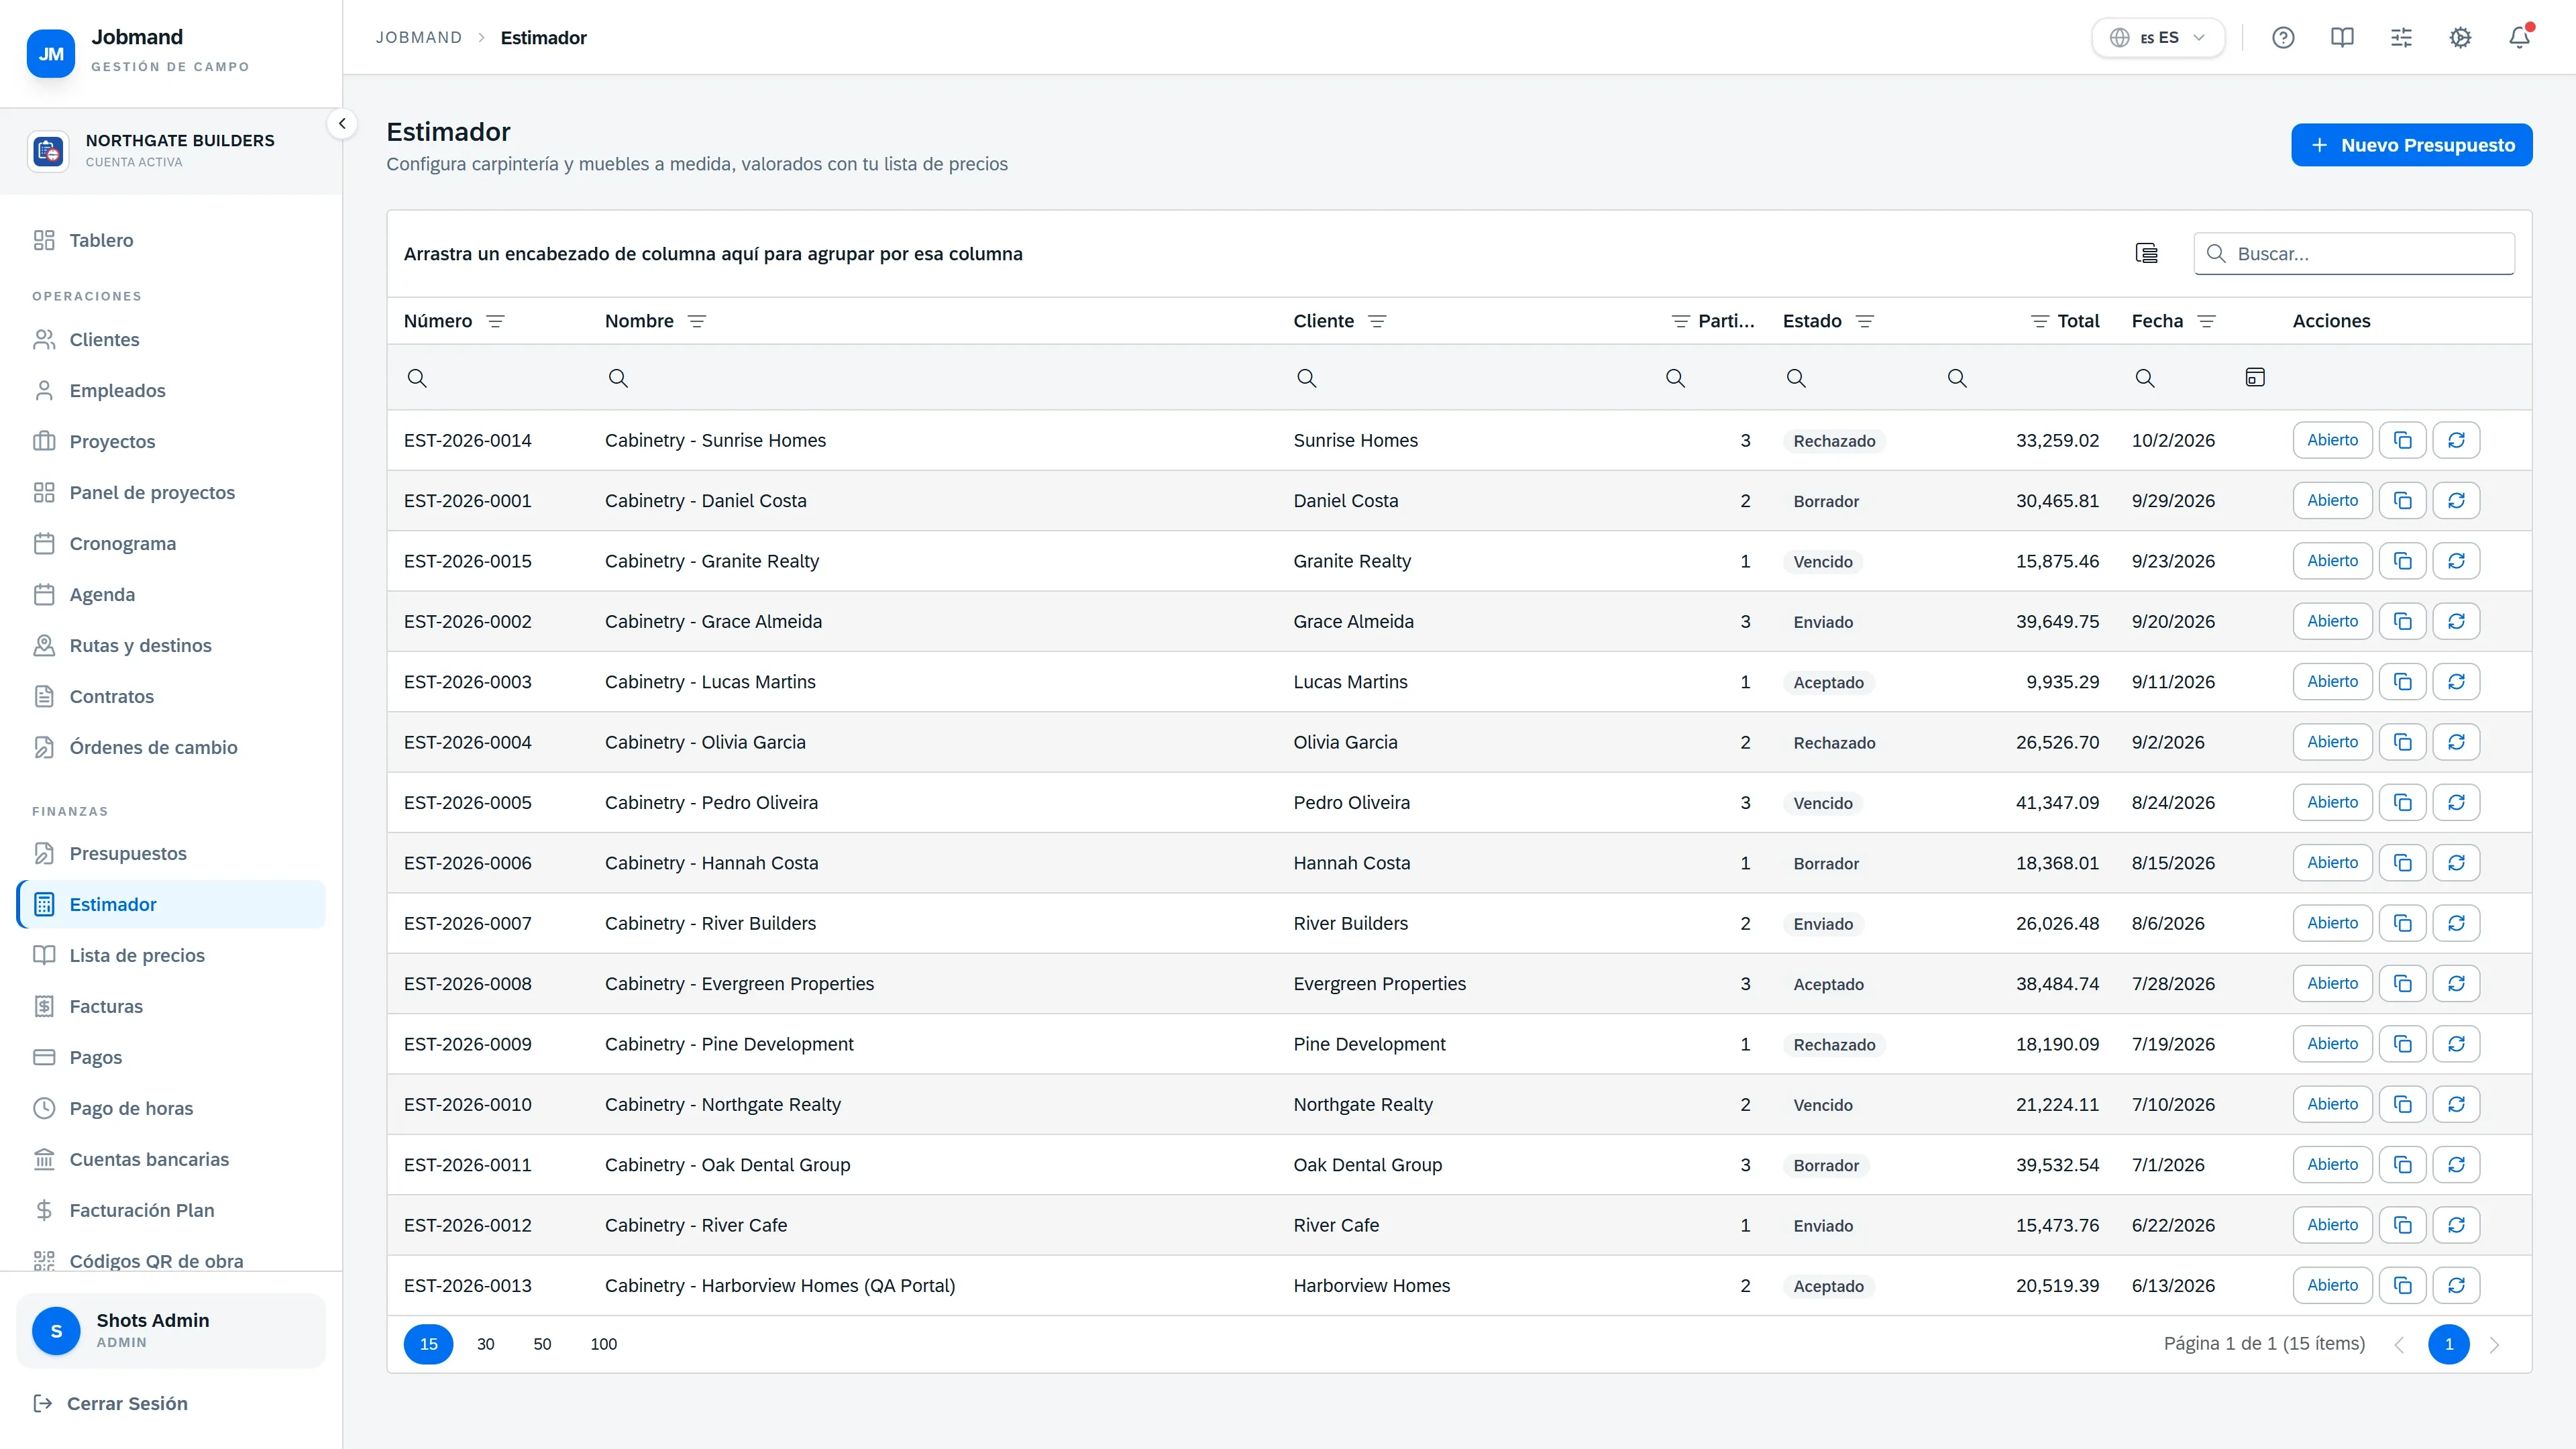Click the refresh icon for EST-2026-0003
The height and width of the screenshot is (1449, 2576).
(x=2456, y=682)
